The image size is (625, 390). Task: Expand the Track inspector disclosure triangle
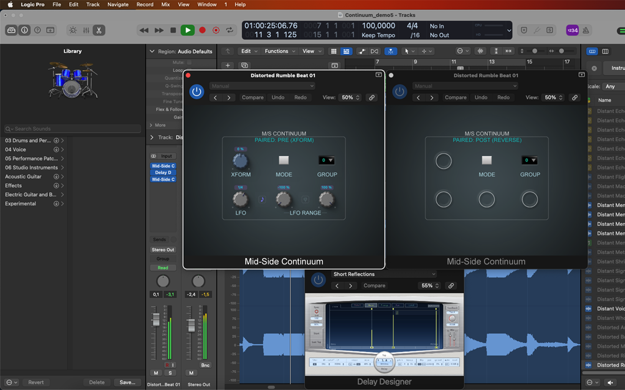click(x=152, y=137)
